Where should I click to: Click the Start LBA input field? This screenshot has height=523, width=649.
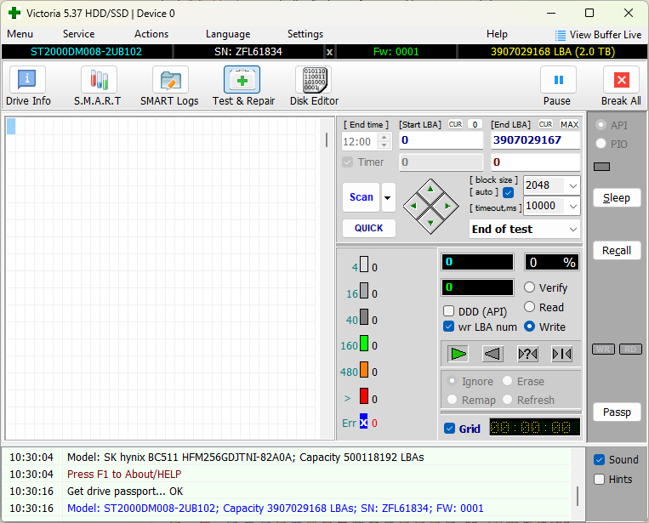click(441, 140)
